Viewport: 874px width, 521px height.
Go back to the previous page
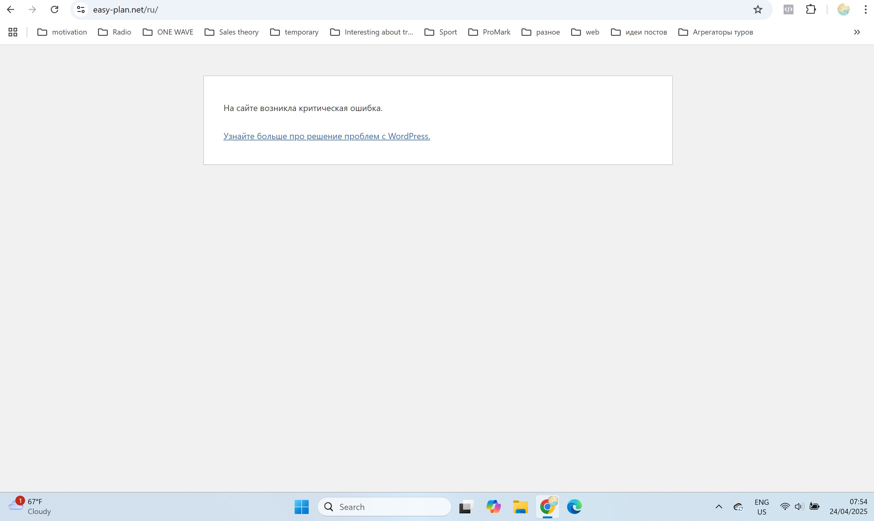pyautogui.click(x=10, y=9)
